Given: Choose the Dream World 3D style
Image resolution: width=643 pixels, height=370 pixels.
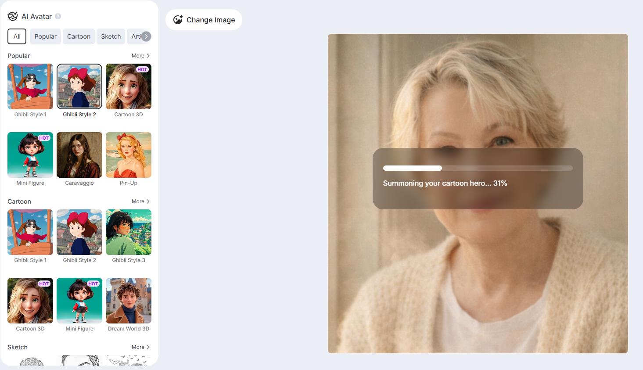Looking at the screenshot, I should point(129,301).
